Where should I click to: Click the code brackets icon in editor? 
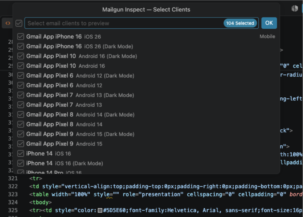[8, 23]
